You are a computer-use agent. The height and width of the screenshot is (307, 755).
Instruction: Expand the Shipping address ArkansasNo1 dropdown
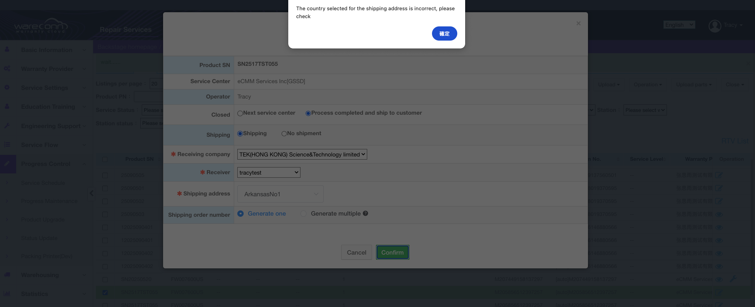pos(280,194)
